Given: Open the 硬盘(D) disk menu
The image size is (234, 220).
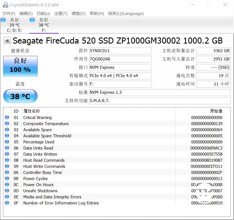Looking at the screenshot, I should point(78,14).
